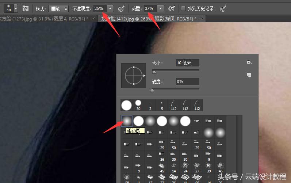Open the brush picker gear settings menu
The width and height of the screenshot is (291, 183).
tap(249, 62)
